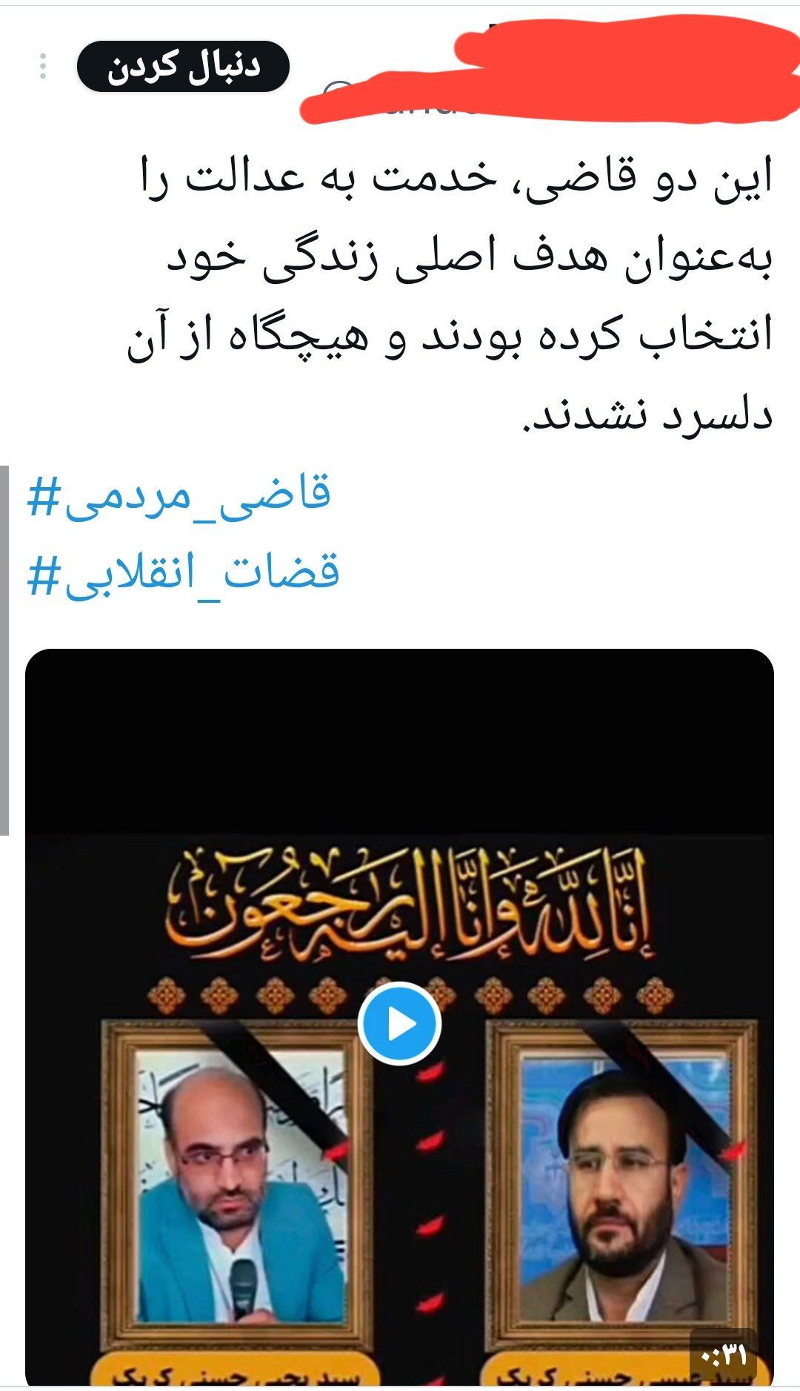
Task: Tap the first line of the tweet text
Action: (457, 180)
